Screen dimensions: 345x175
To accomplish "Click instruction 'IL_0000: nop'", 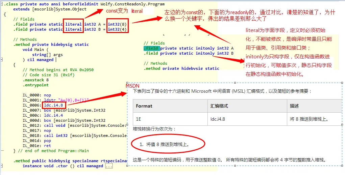I will pyautogui.click(x=37, y=95).
